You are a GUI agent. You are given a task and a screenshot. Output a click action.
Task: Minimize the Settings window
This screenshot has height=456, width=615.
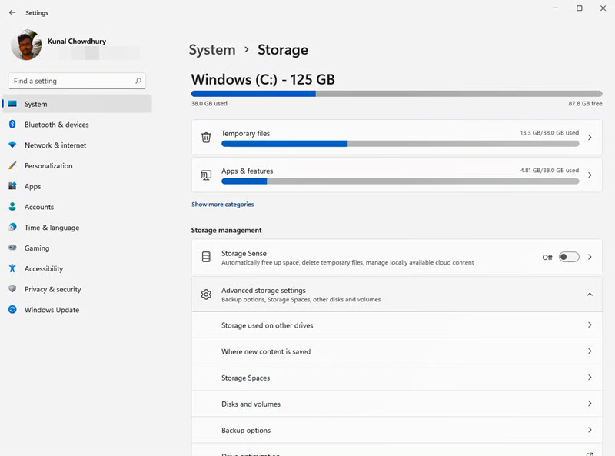[x=556, y=8]
